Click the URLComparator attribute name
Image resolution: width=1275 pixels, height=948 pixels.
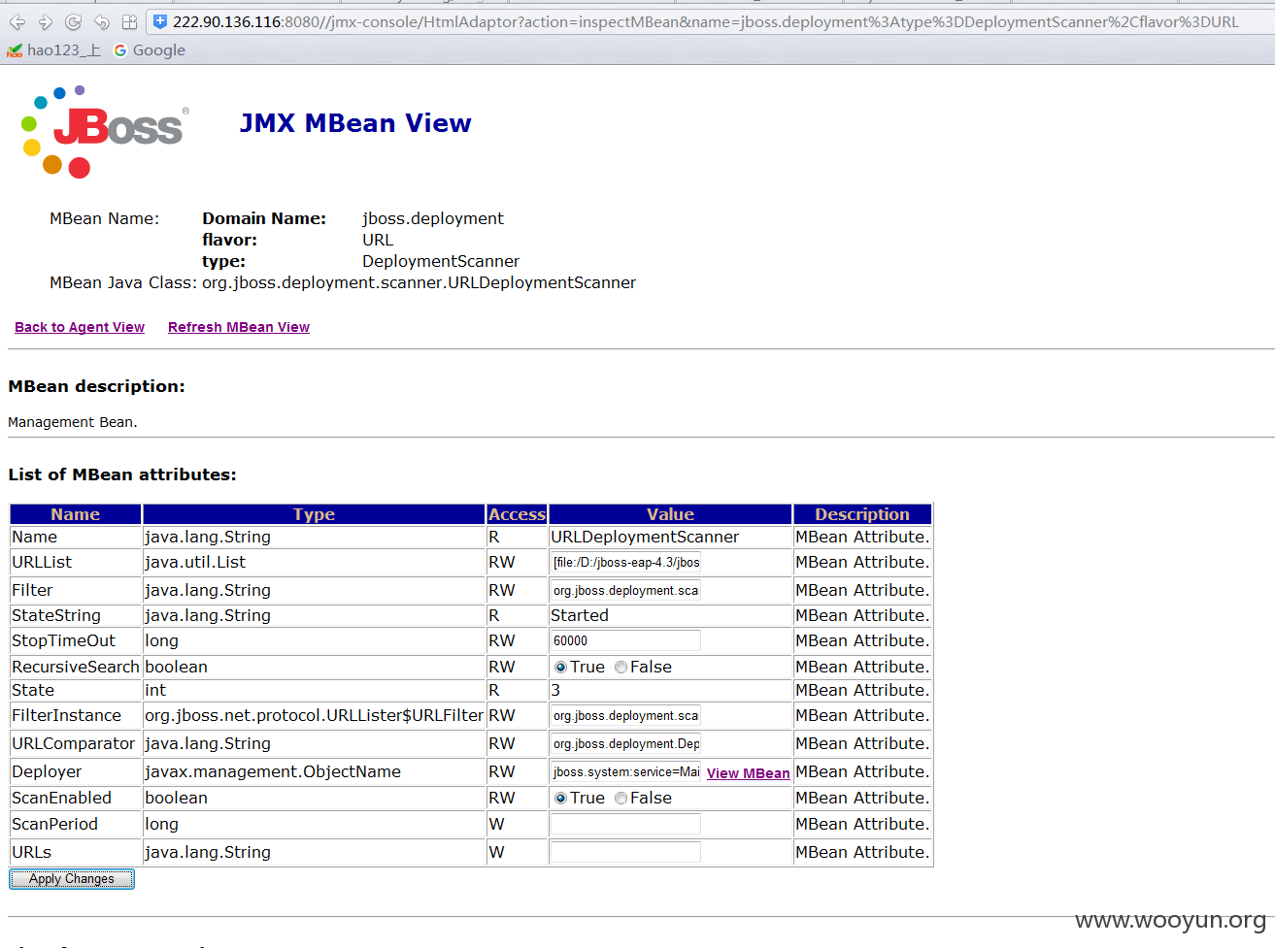[73, 743]
